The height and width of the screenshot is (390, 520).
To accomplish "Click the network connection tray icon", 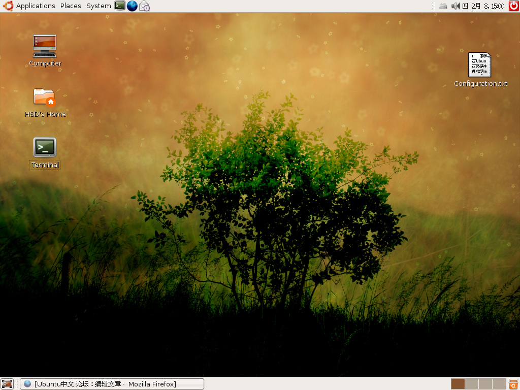I will pos(443,6).
